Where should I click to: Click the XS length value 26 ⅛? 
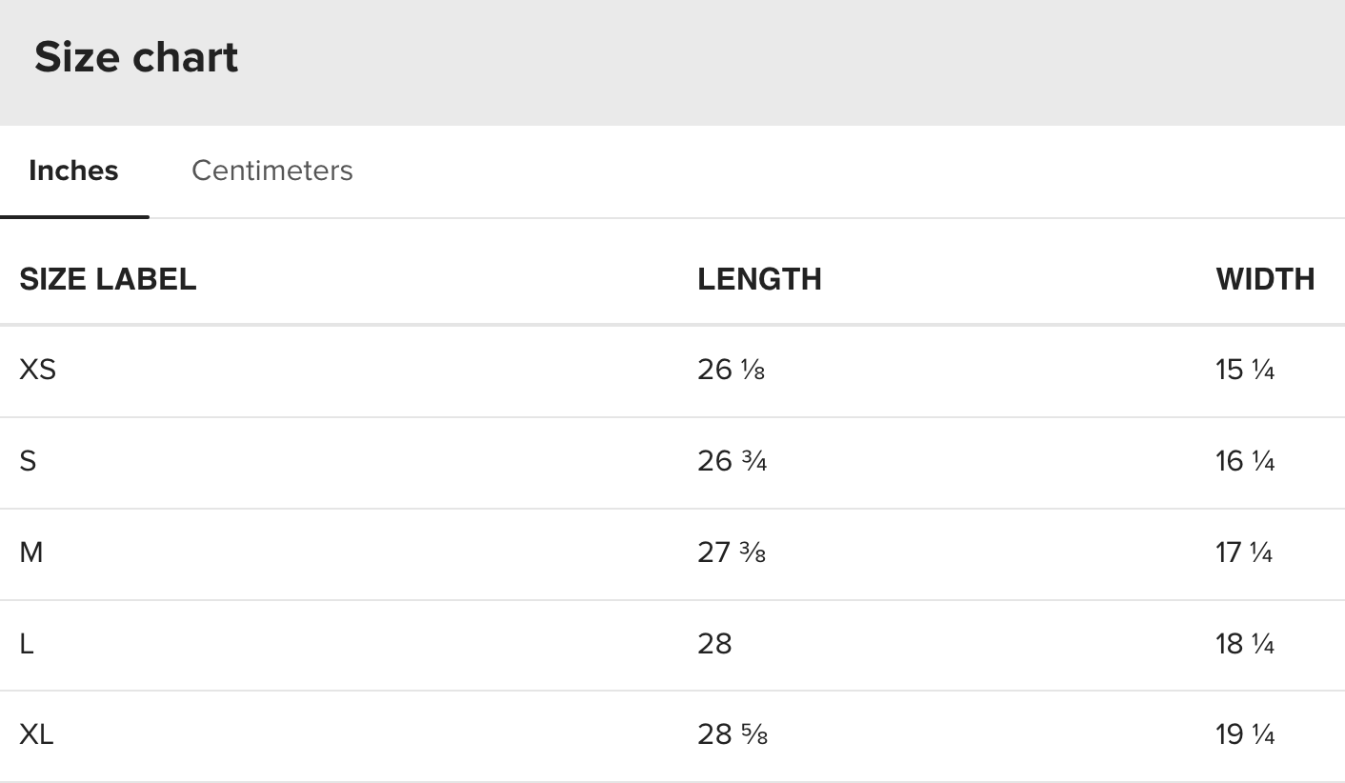731,370
